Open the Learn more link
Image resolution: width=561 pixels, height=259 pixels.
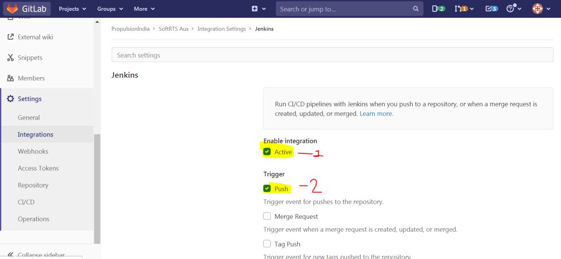pos(376,114)
